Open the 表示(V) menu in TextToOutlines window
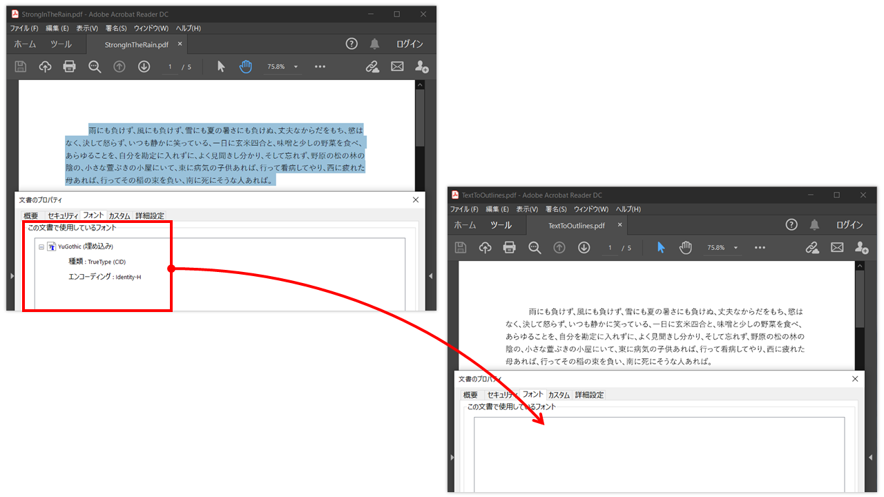The width and height of the screenshot is (884, 497). pos(528,209)
